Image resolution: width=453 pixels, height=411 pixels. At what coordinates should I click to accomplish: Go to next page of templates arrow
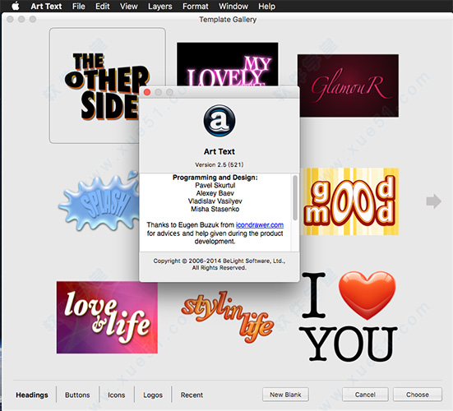tap(433, 201)
